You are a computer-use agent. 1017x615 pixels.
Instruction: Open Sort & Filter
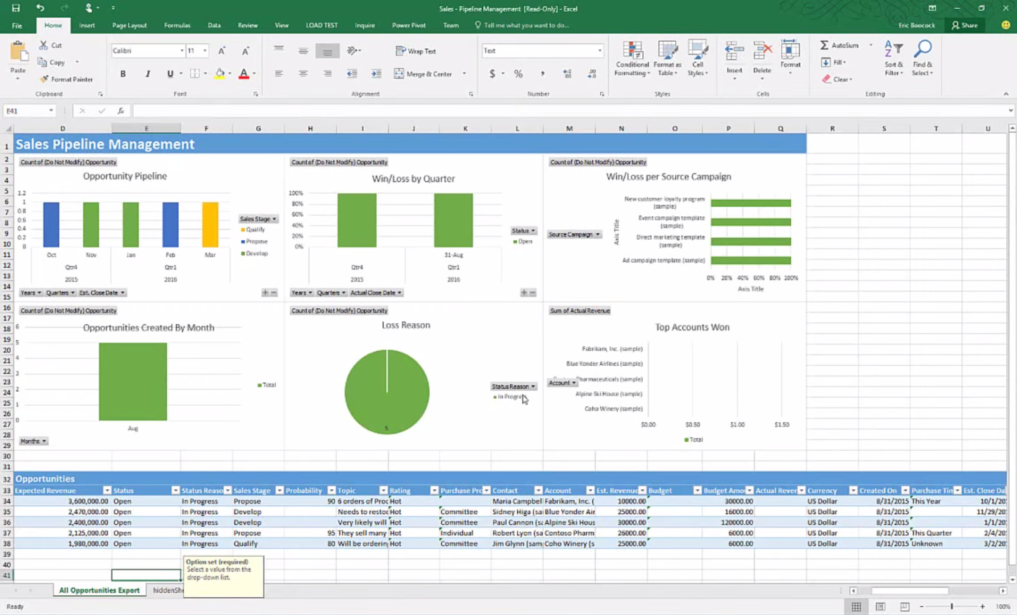pos(893,58)
